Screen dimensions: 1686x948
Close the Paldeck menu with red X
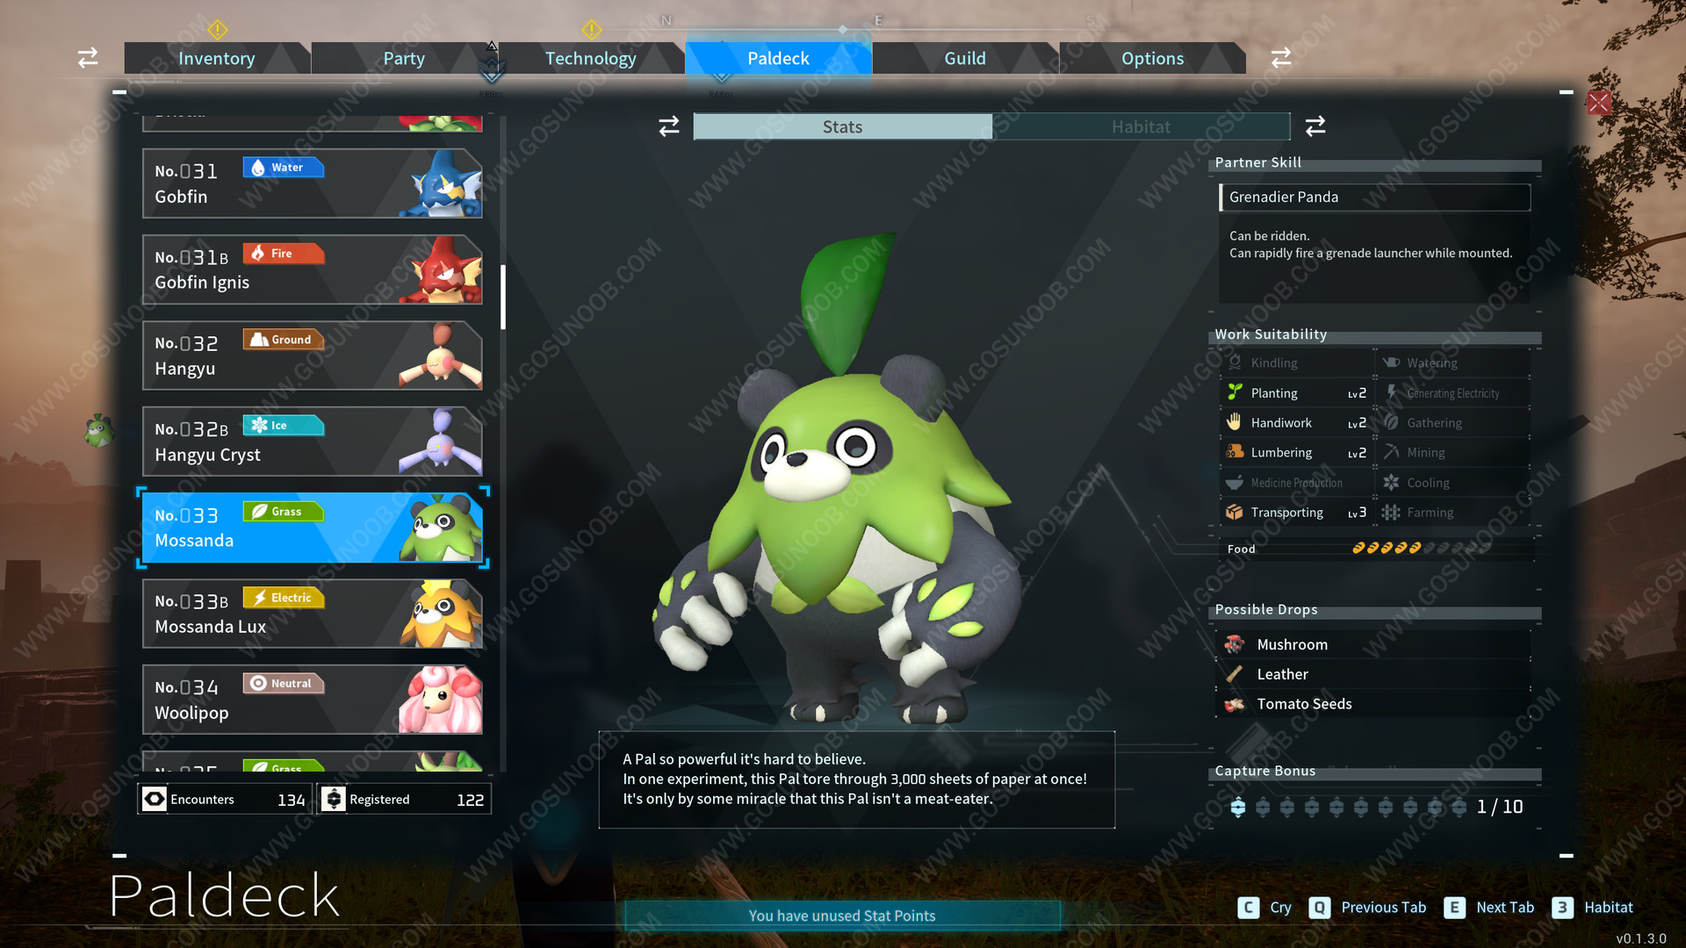1599,103
